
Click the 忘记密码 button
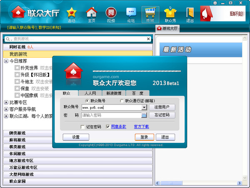tap(162, 115)
